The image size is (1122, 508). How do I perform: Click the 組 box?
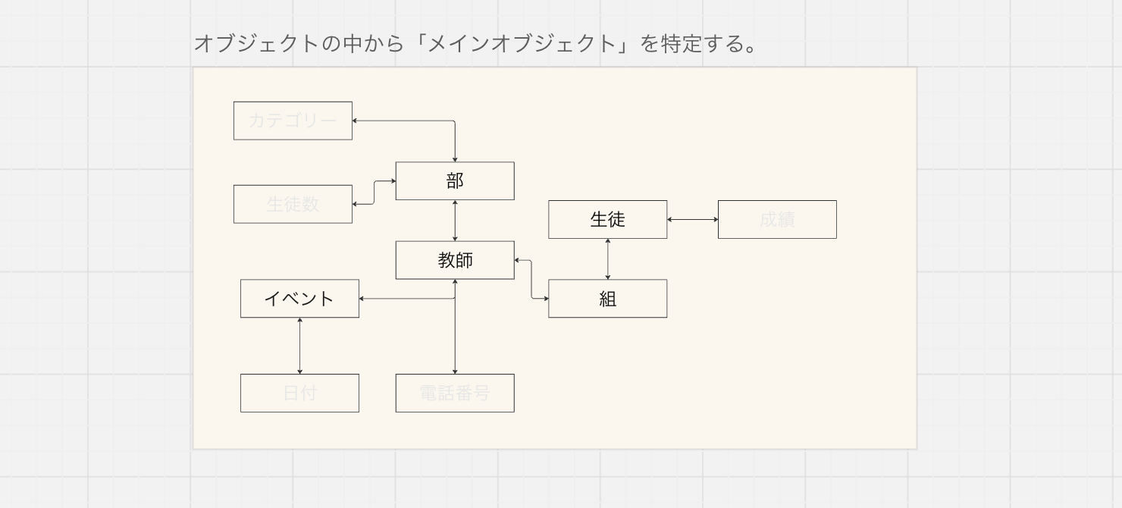point(607,299)
